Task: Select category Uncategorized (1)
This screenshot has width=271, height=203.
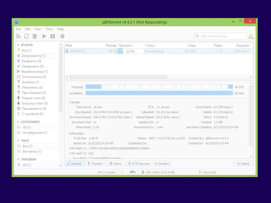Action: 37,133
